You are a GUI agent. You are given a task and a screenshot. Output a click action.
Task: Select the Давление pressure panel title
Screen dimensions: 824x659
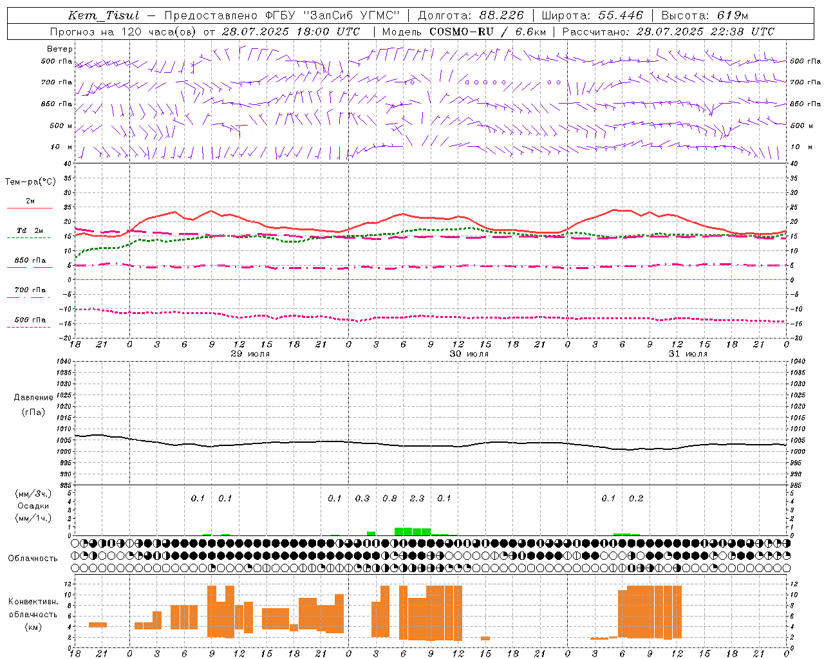33,398
